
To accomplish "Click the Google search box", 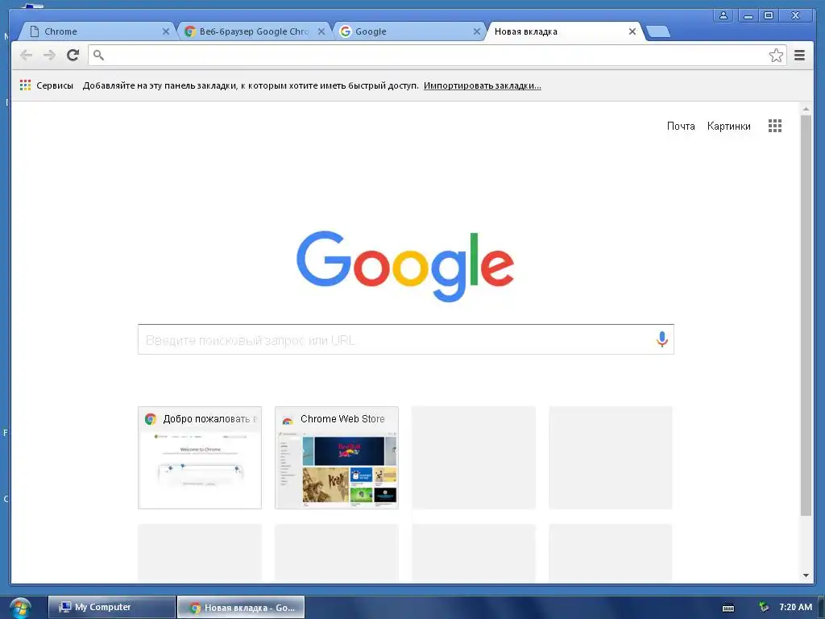I will (x=406, y=339).
